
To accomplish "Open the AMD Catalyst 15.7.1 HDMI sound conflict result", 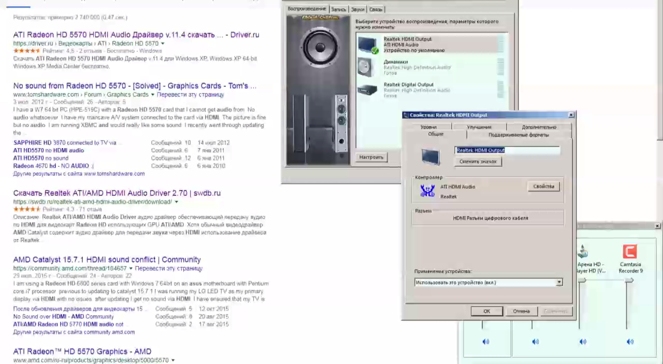I will (107, 260).
